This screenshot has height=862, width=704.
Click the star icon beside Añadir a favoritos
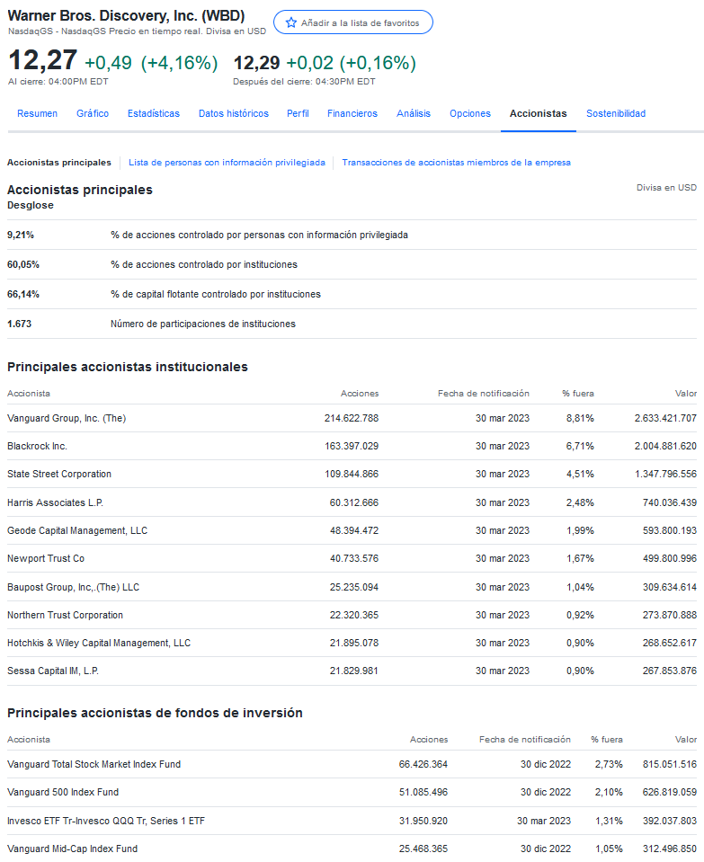pos(291,22)
